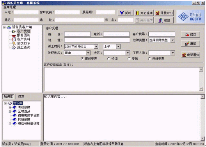Switch to the 知识库 tab
Image resolution: width=206 pixels, height=147 pixels.
tap(8, 97)
